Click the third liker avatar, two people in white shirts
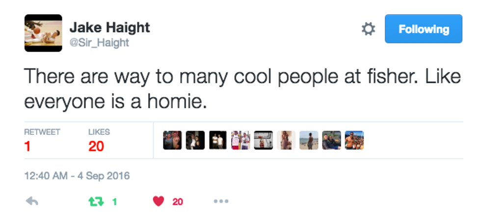 point(218,140)
